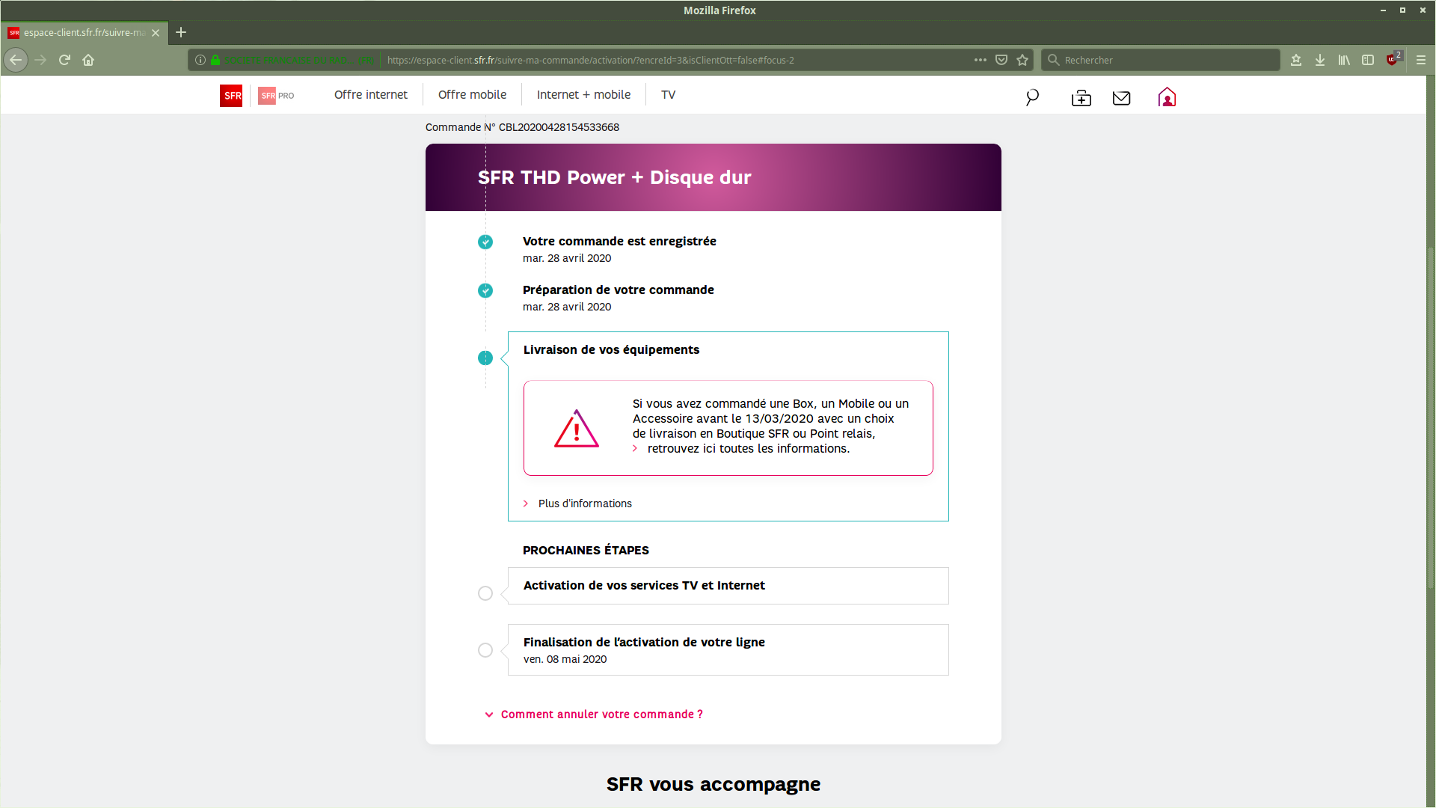Screen dimensions: 1436x808
Task: Open the envelope messages icon
Action: click(x=1121, y=98)
